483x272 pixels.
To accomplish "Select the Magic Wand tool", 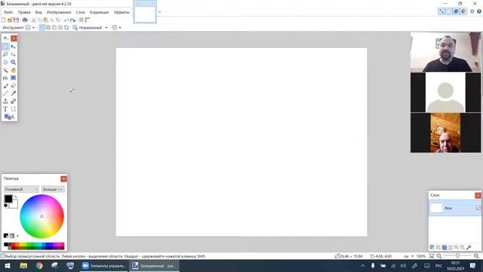I will (x=5, y=70).
